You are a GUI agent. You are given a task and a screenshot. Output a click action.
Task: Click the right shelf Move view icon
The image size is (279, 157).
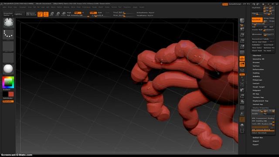tap(242, 90)
